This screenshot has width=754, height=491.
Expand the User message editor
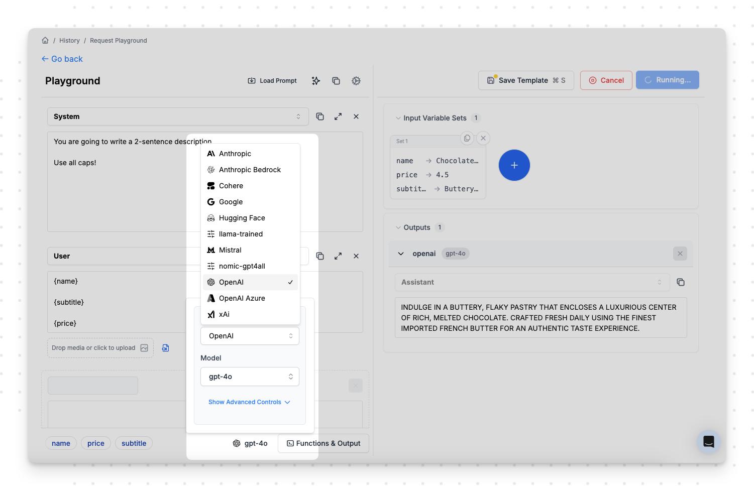[338, 256]
